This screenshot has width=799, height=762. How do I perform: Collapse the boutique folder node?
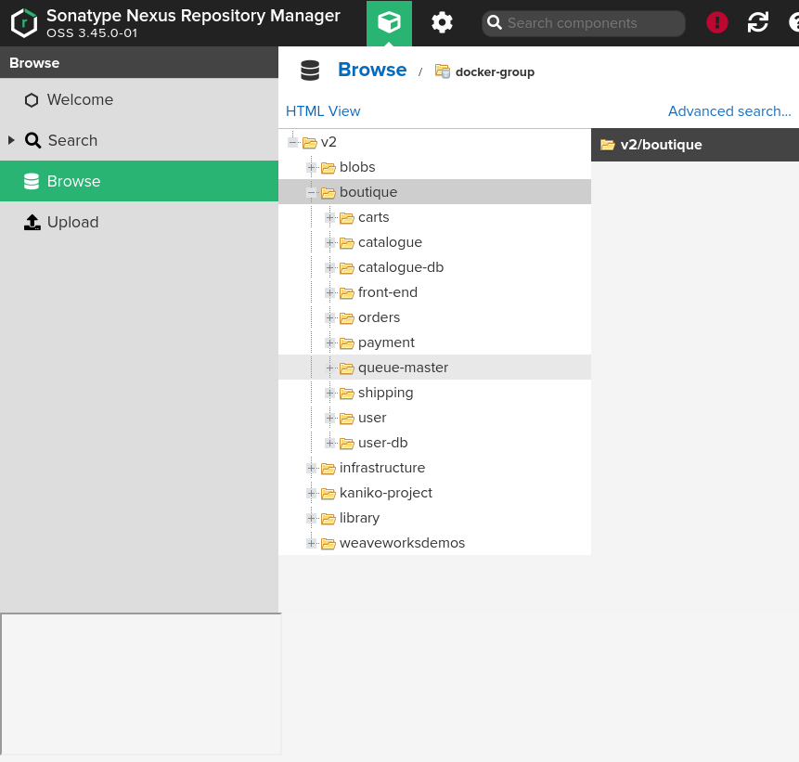tap(312, 193)
